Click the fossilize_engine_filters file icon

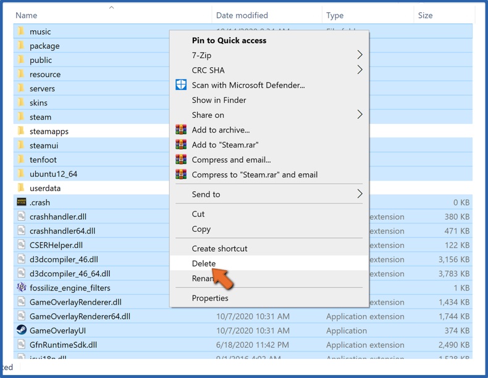coord(22,287)
